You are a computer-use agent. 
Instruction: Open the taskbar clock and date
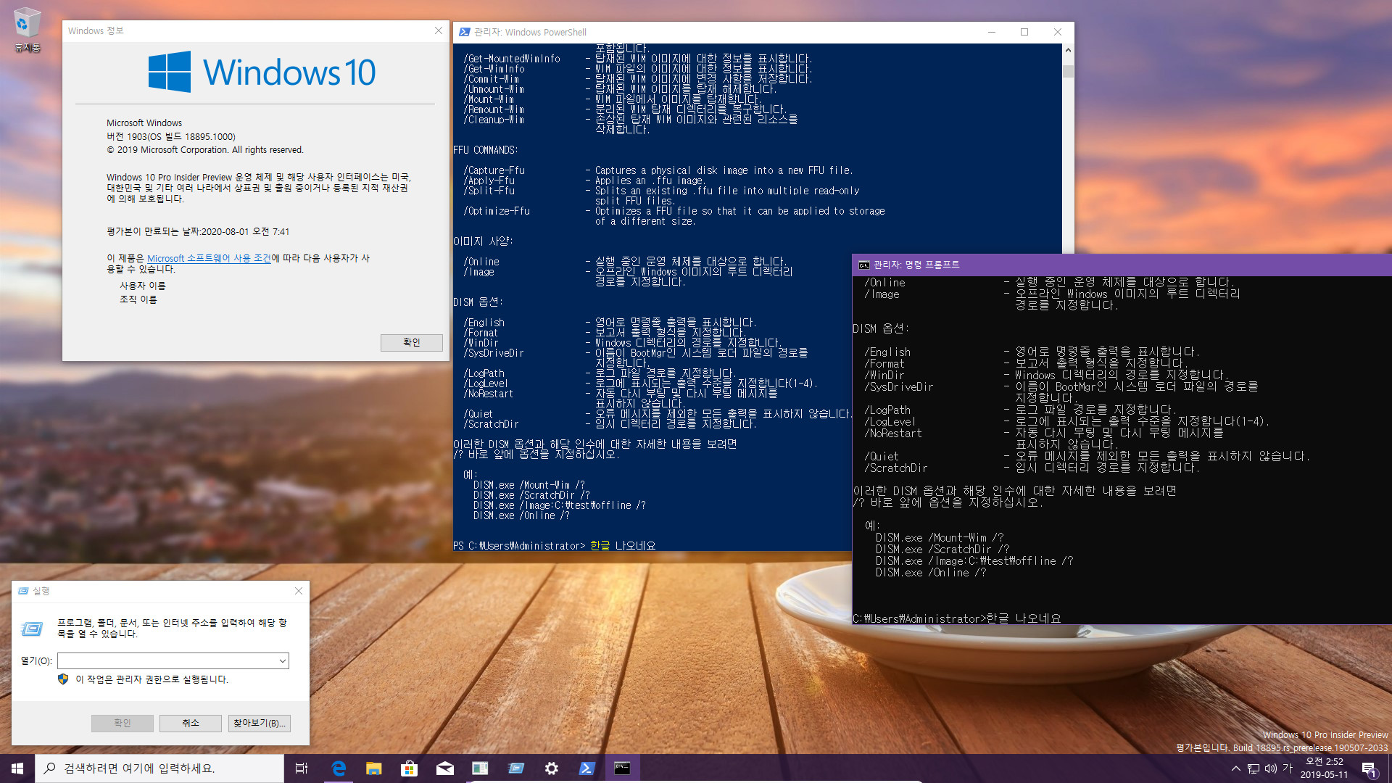[x=1324, y=768]
